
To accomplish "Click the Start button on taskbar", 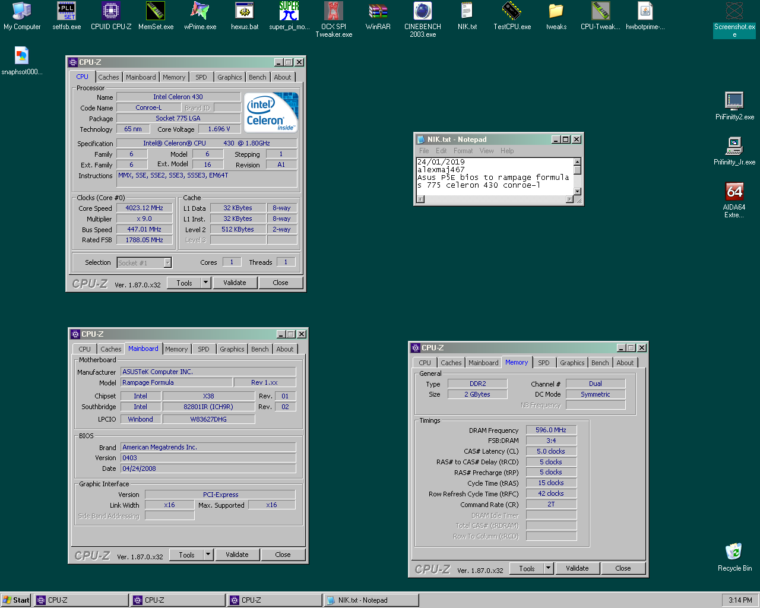I will [16, 600].
